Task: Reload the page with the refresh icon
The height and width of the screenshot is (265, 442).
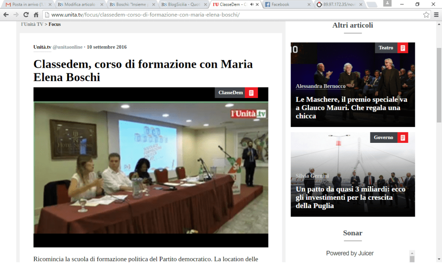Action: click(26, 15)
